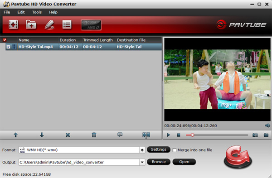
Task: Stop the preview playback
Action: (179, 135)
